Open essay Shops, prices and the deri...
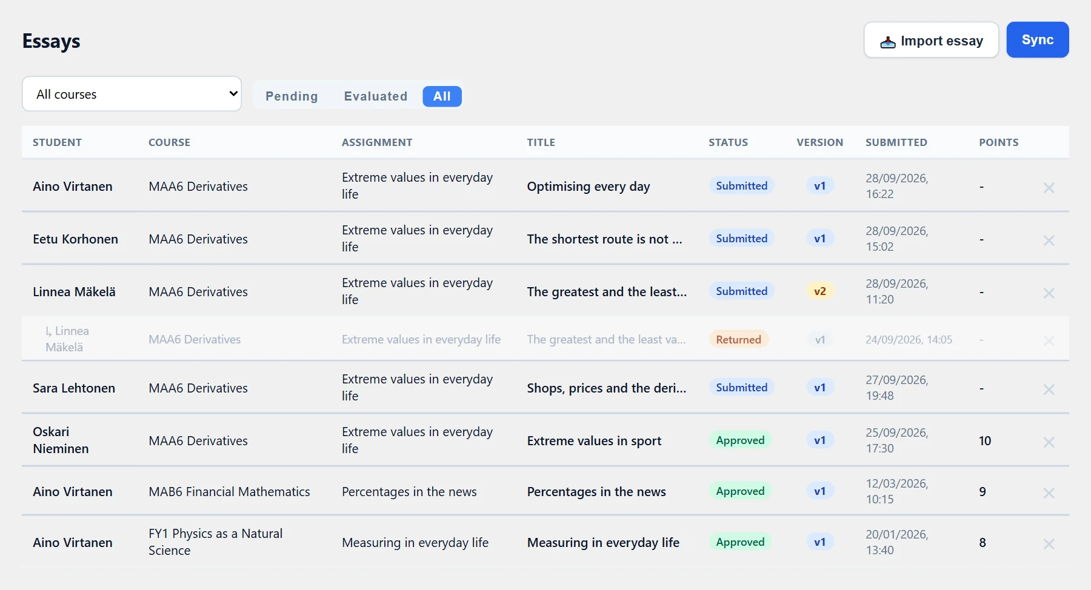The image size is (1091, 590). pyautogui.click(x=607, y=388)
